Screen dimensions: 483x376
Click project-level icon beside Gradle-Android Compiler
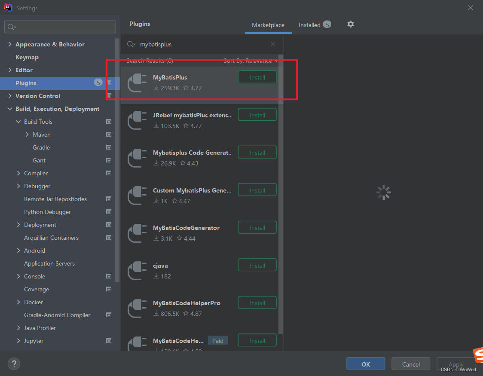(109, 315)
